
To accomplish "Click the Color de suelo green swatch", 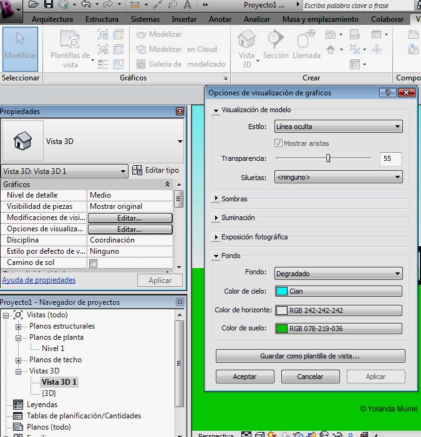I will click(x=281, y=329).
